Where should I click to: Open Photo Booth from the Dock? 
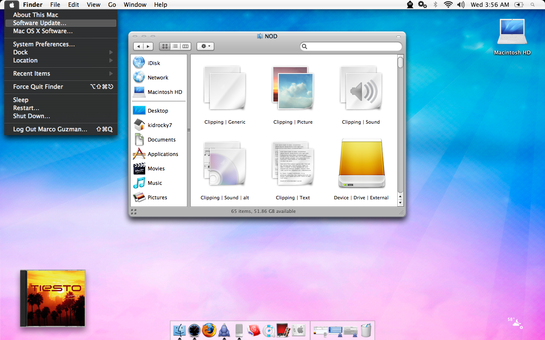[x=284, y=330]
